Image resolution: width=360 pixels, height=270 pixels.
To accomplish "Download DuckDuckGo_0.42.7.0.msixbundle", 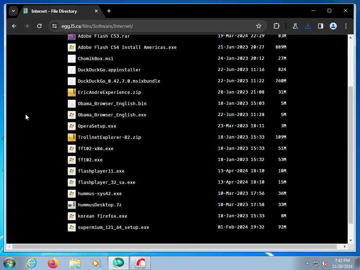I will [x=119, y=81].
